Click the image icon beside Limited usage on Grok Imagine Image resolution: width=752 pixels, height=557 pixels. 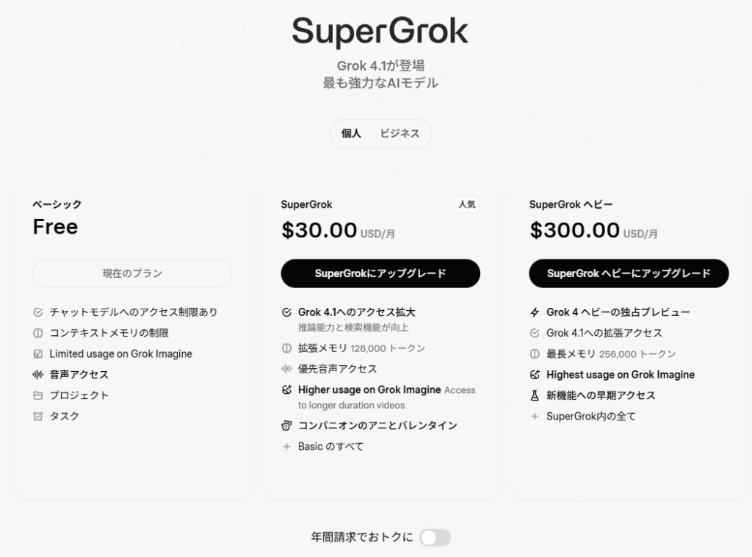[x=38, y=354]
